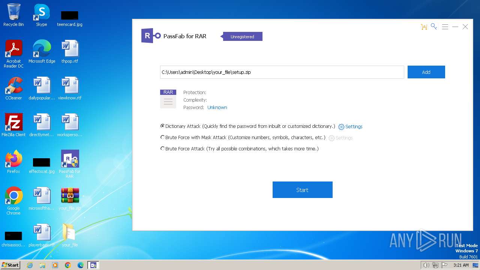Screen dimensions: 480x270
Task: Select the CCleaner desktop shortcut
Action: click(13, 88)
